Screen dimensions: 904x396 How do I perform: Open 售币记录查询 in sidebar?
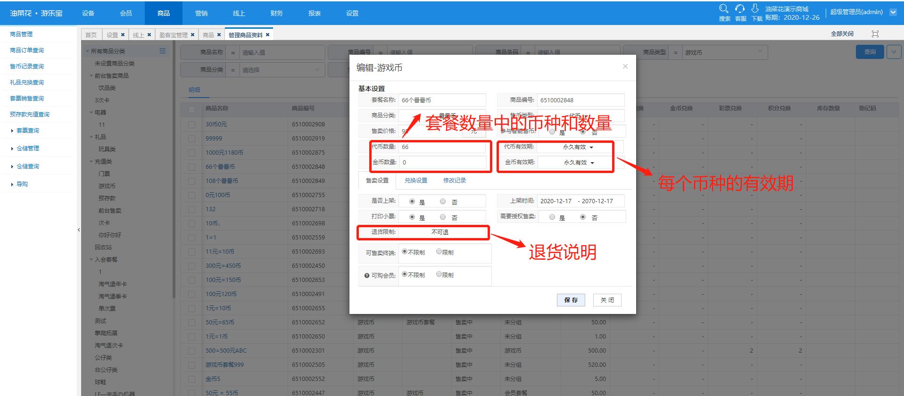tap(27, 66)
